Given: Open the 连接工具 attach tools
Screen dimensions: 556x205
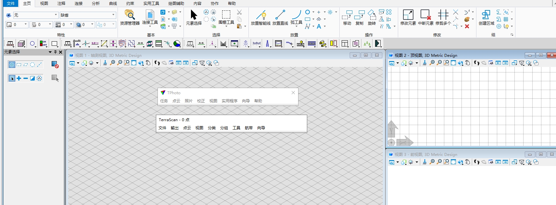Looking at the screenshot, I should point(150,17).
